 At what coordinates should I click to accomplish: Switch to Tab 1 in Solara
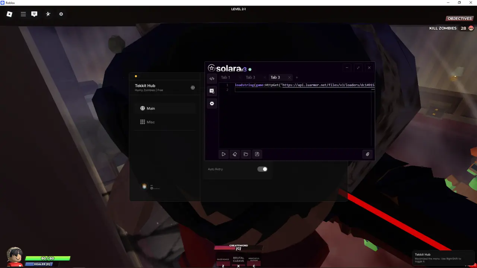pyautogui.click(x=225, y=77)
